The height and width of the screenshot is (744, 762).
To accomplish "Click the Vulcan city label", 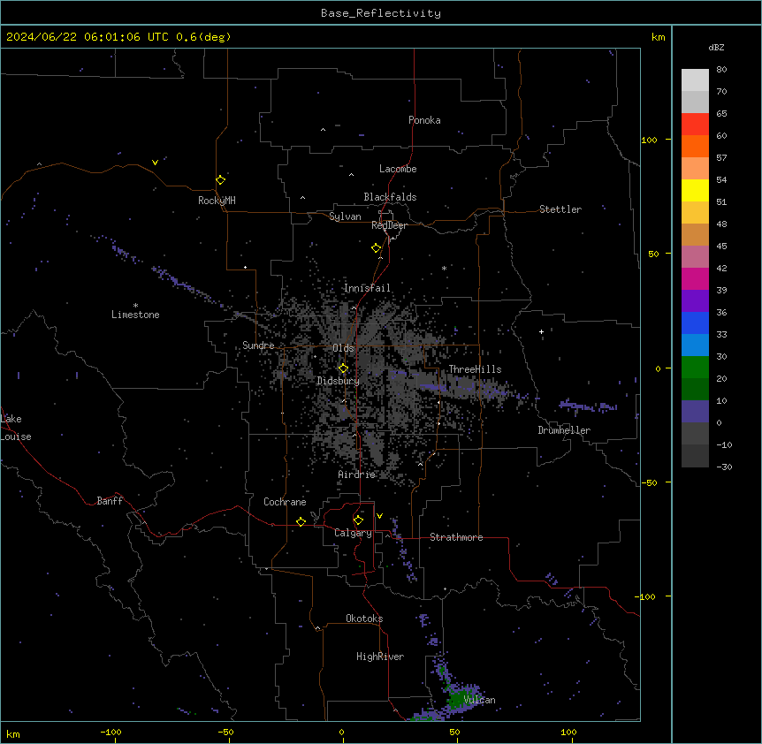I will pyautogui.click(x=480, y=700).
